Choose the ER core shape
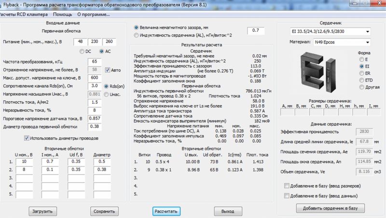This screenshot has width=386, height=218. coord(361,73)
